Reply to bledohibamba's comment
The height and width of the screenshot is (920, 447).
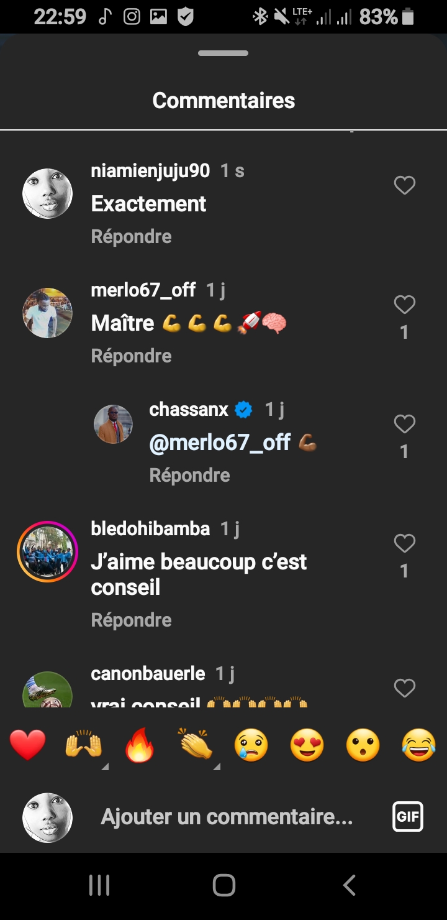[x=131, y=620]
